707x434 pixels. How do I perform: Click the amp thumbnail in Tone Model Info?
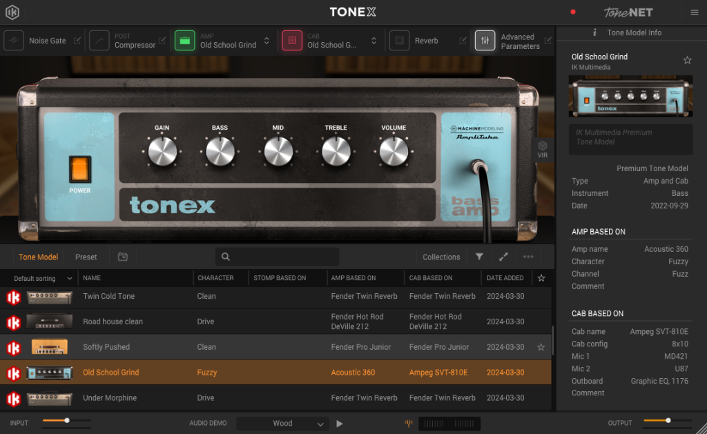(630, 96)
